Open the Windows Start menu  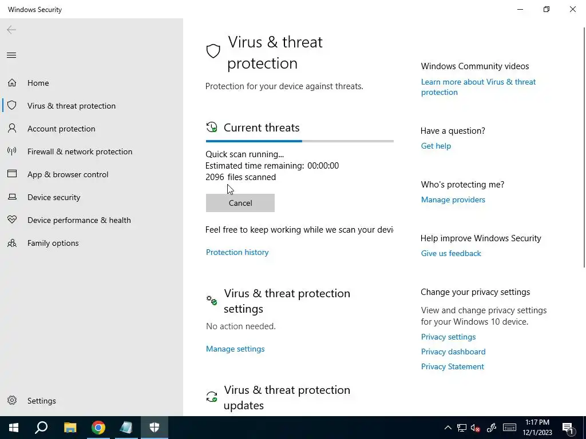tap(14, 428)
